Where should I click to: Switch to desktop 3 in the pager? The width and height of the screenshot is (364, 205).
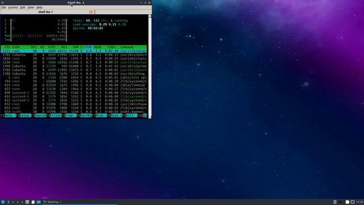tap(18, 202)
